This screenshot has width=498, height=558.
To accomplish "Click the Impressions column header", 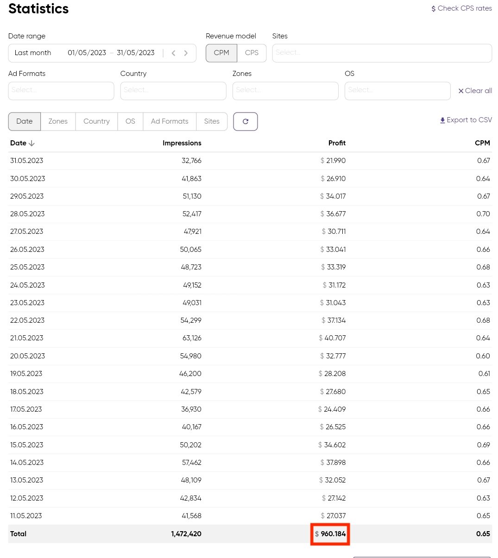I will (182, 143).
